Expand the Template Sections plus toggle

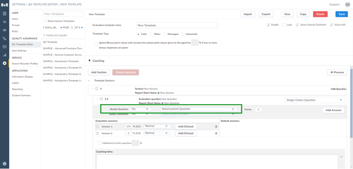coord(89,81)
